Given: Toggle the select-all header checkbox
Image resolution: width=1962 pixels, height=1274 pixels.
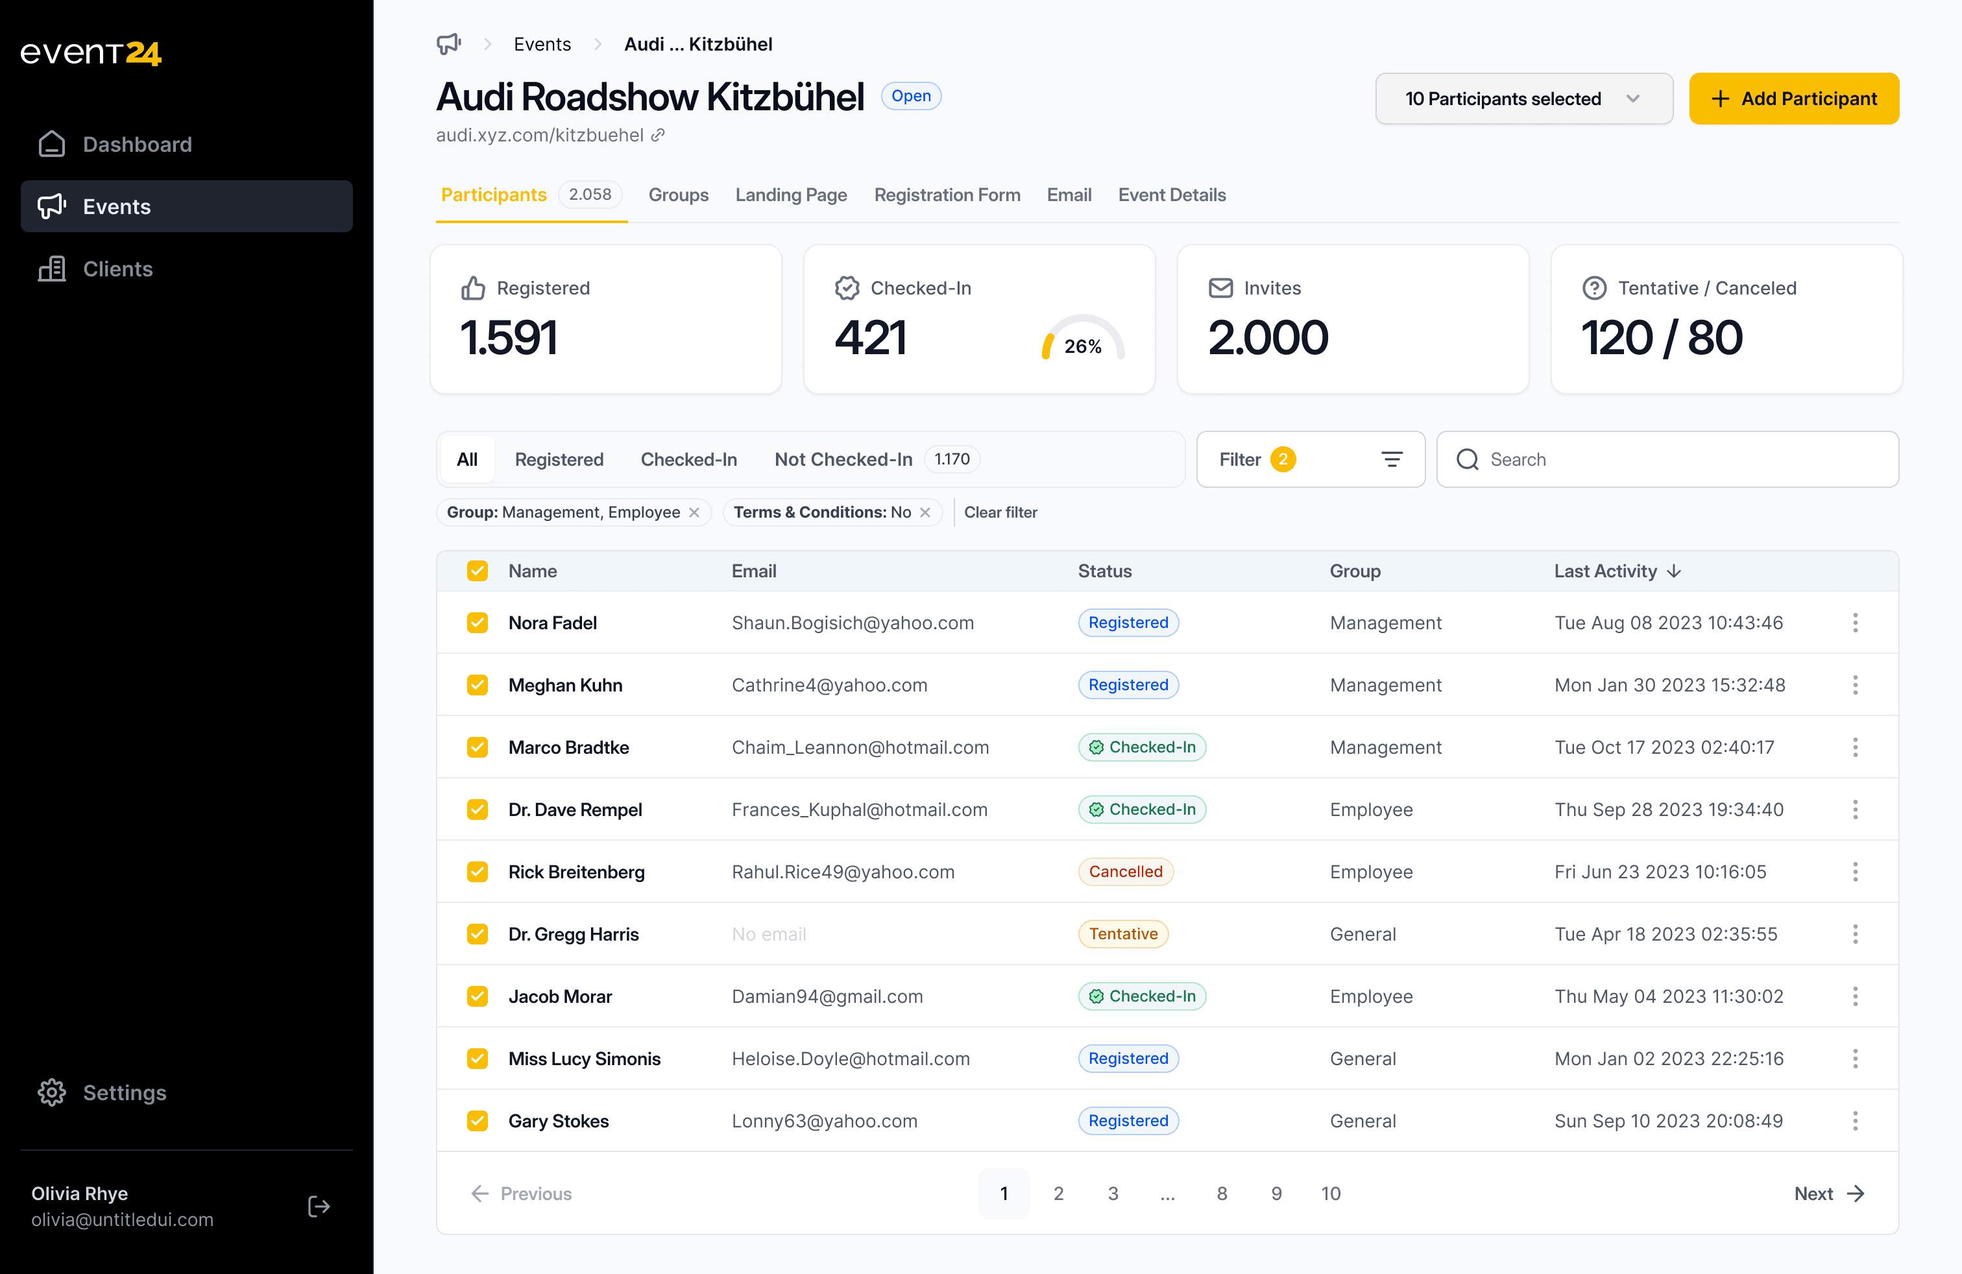Looking at the screenshot, I should (478, 571).
